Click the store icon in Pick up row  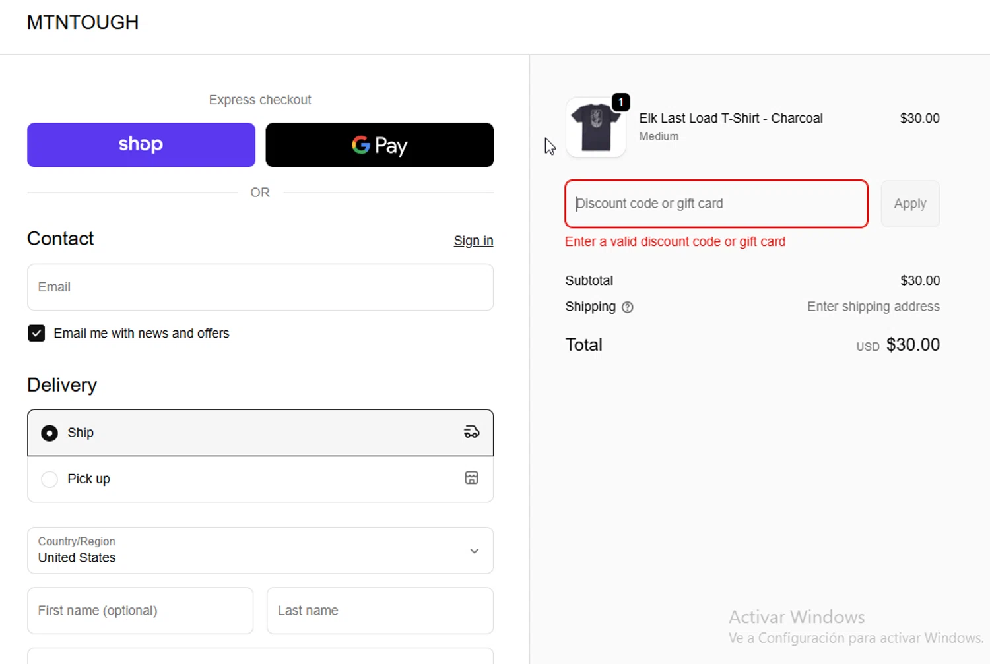point(471,478)
